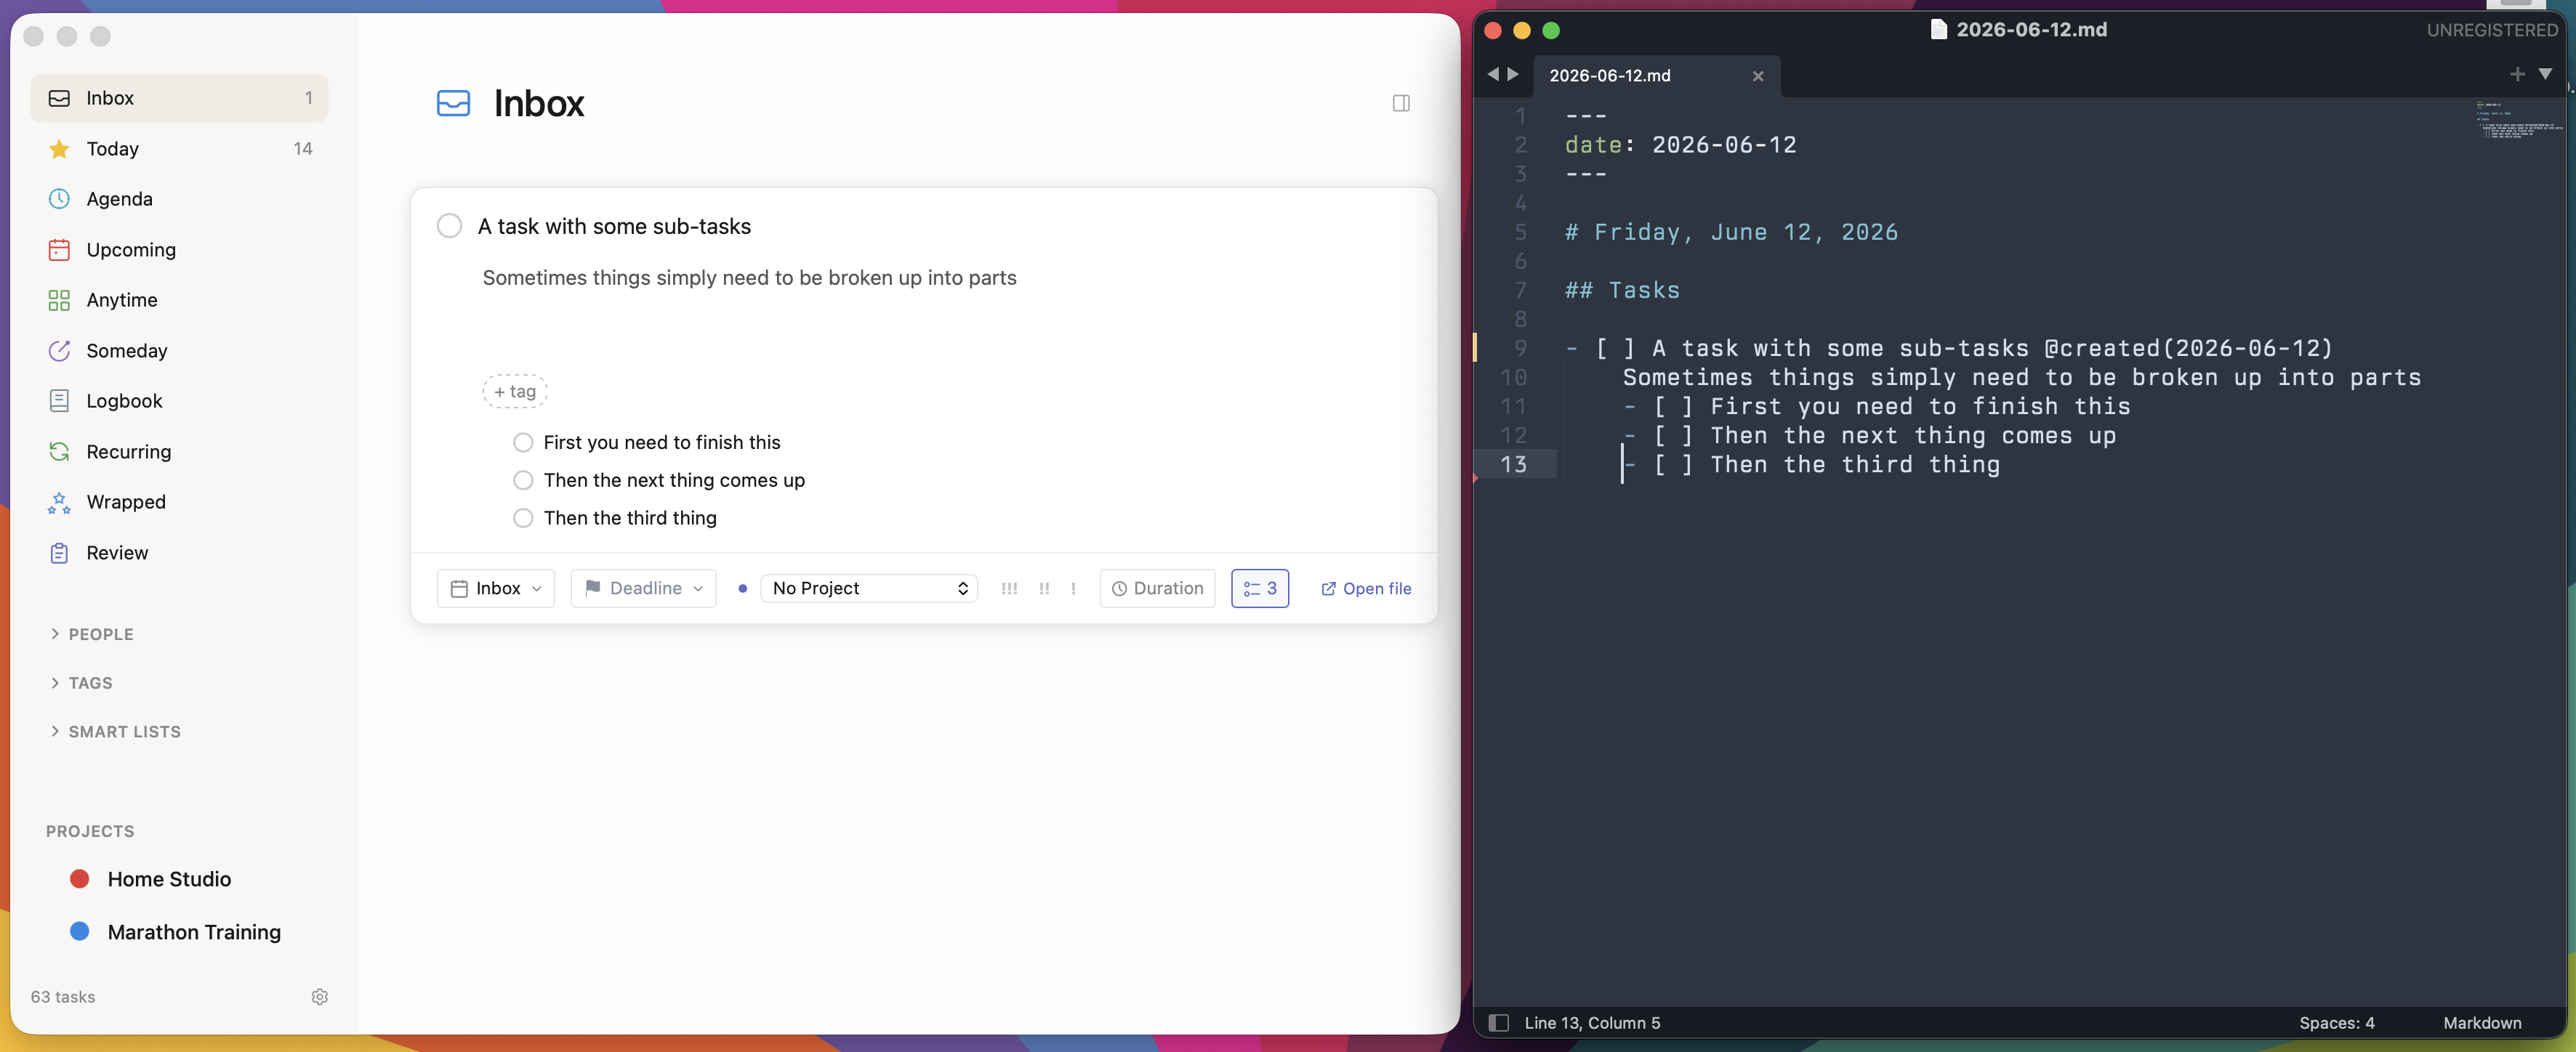Viewport: 2576px width, 1052px height.
Task: Open the Logbook list
Action: coord(179,401)
